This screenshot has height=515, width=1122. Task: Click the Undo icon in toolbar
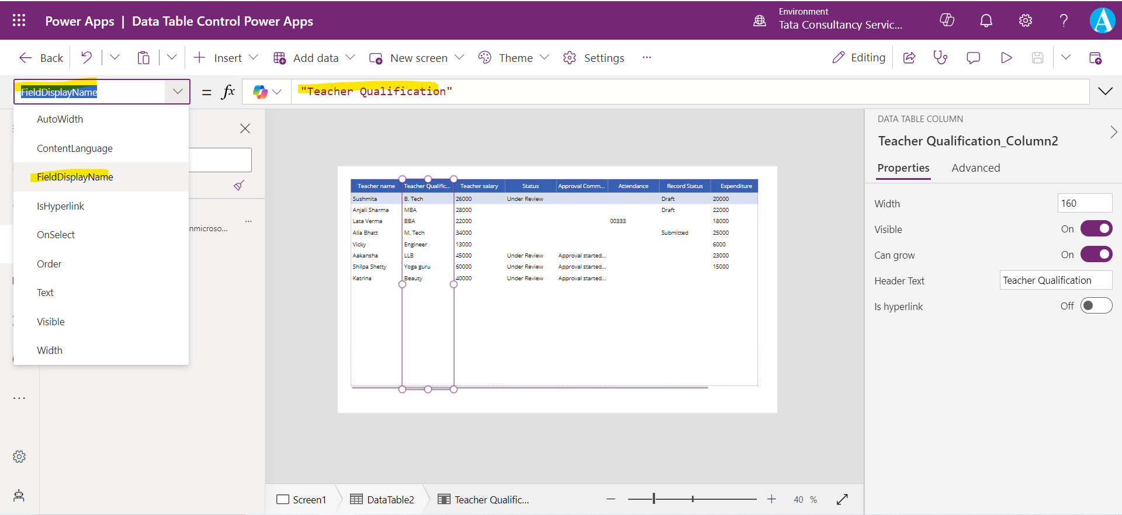(86, 57)
